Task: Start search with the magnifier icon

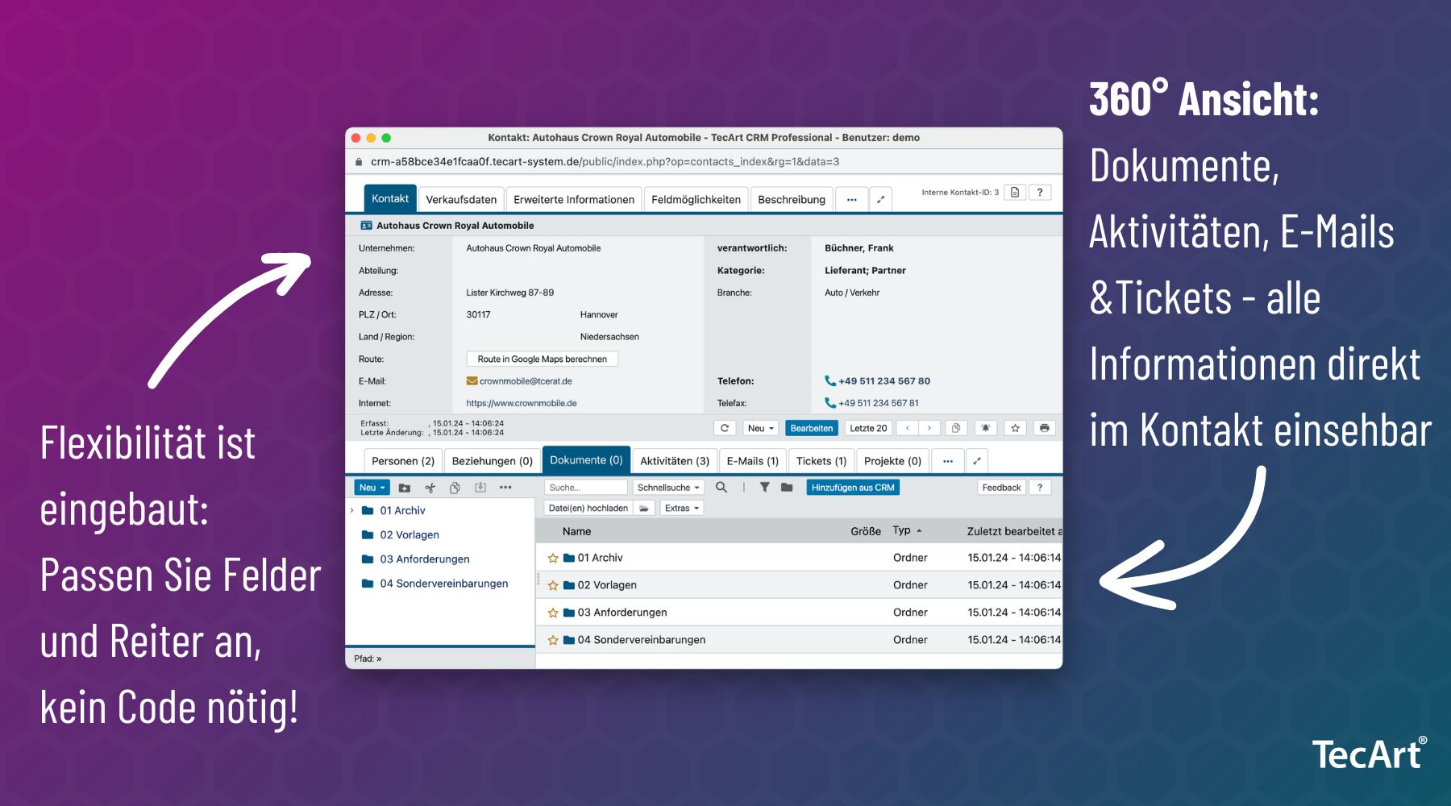Action: [x=721, y=487]
